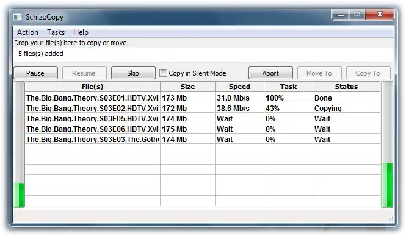Open the Tasks menu
Screen dimensions: 406x236
point(56,32)
